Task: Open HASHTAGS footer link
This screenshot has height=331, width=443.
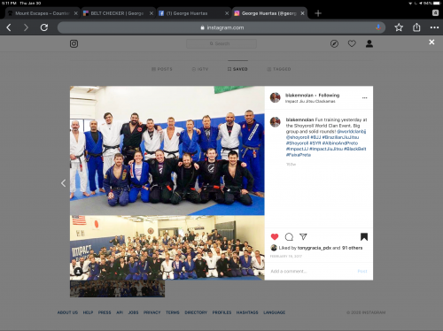Action: pos(247,312)
